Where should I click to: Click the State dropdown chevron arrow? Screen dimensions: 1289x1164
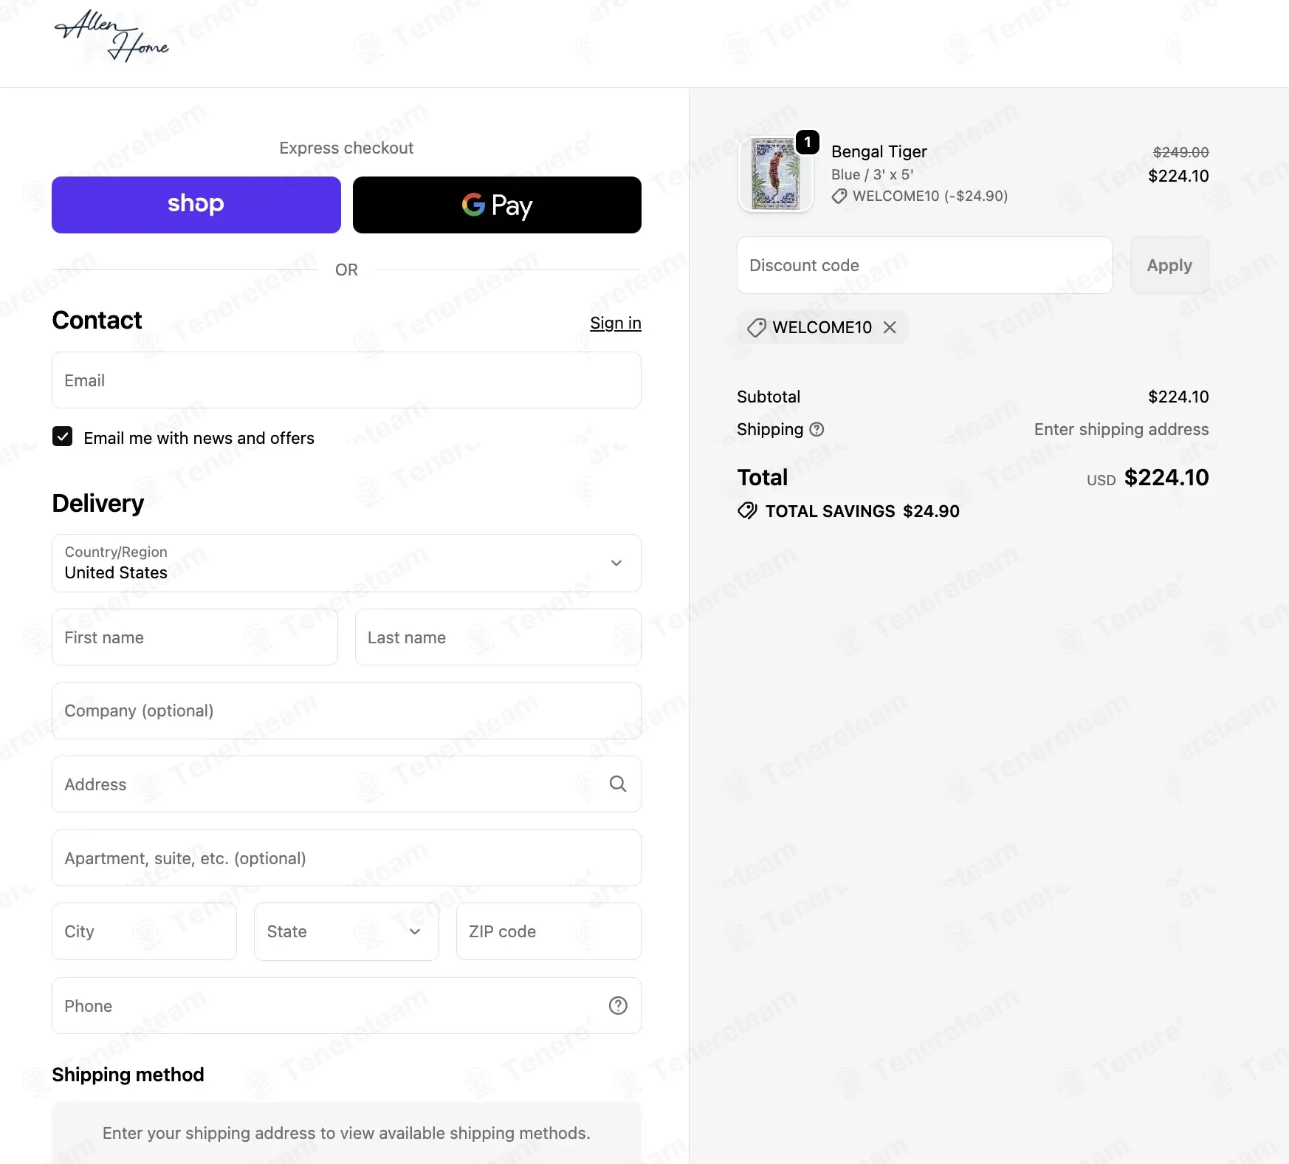click(x=415, y=931)
